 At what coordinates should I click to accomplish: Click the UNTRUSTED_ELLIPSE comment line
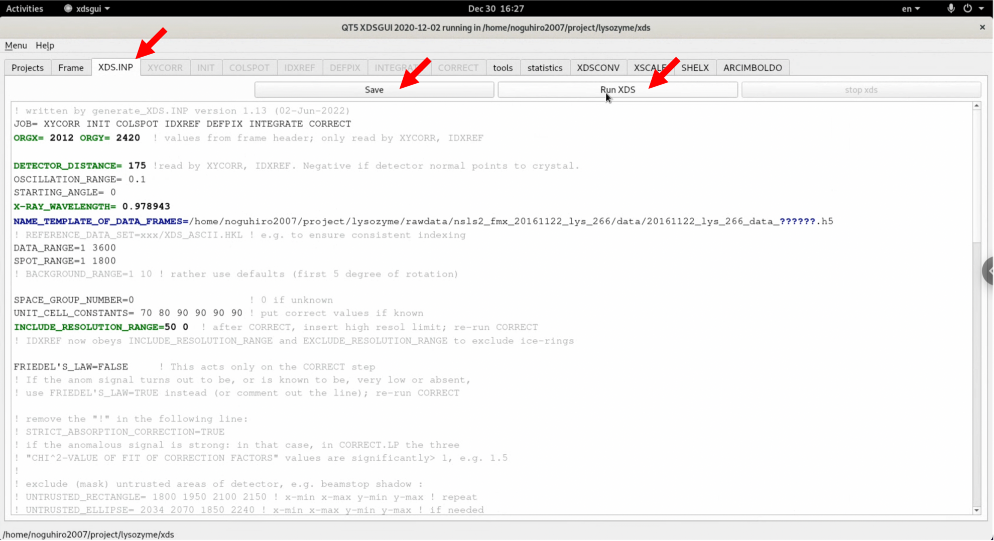pos(249,510)
